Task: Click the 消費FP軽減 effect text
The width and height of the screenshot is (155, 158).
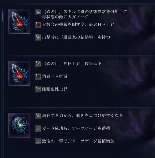Action: coord(55,77)
